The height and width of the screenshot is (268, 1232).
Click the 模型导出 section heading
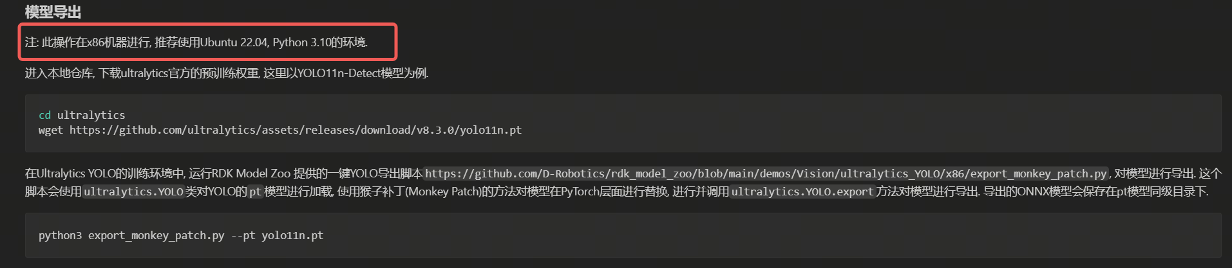point(53,12)
